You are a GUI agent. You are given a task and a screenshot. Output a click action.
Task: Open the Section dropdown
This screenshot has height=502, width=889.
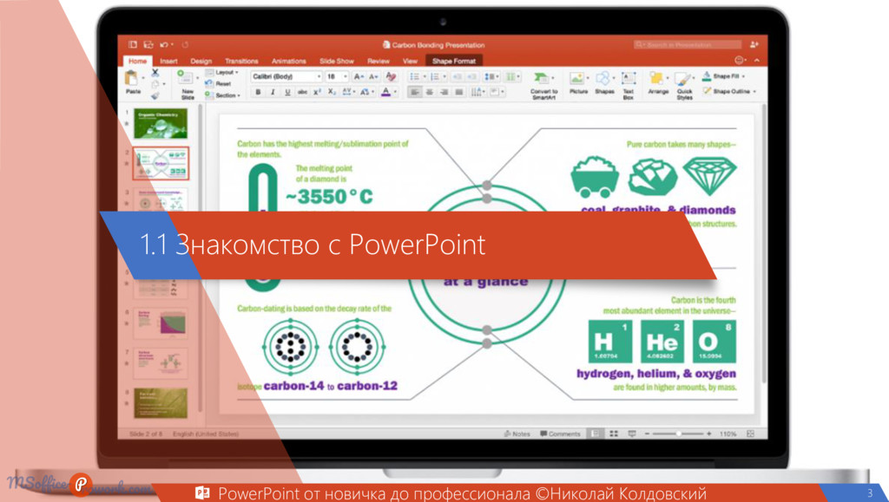tap(222, 95)
